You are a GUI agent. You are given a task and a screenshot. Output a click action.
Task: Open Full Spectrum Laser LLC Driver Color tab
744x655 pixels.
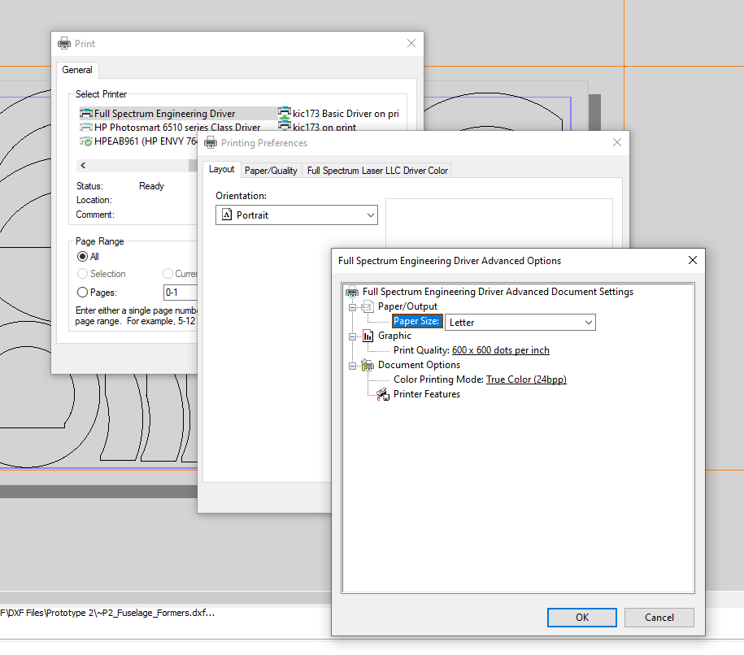(x=377, y=171)
